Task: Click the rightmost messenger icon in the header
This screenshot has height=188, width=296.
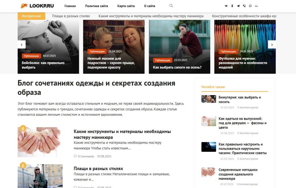Action: (256, 6)
